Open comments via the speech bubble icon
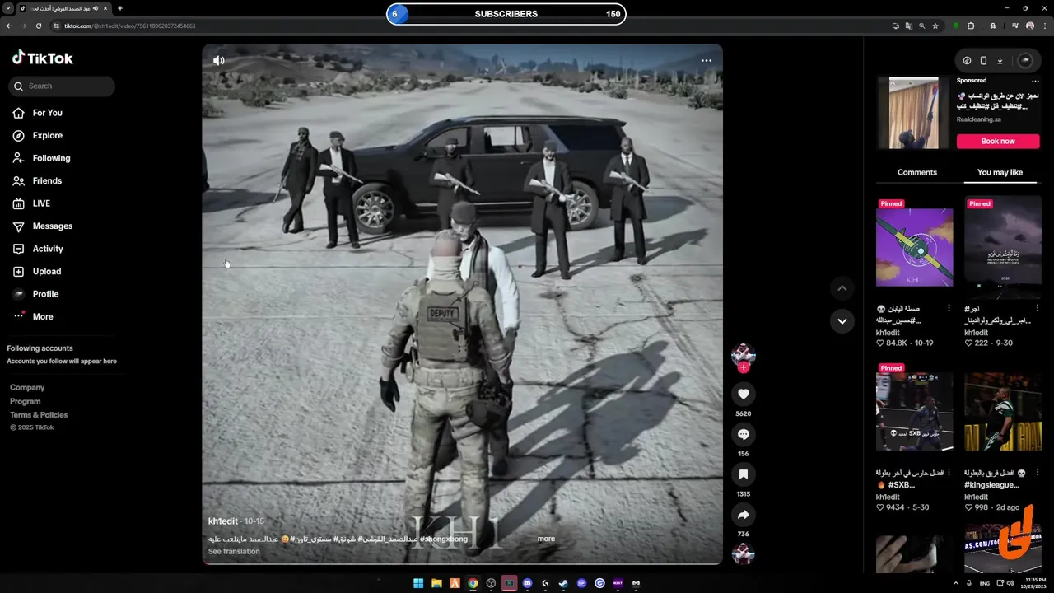This screenshot has width=1054, height=593. 744,434
